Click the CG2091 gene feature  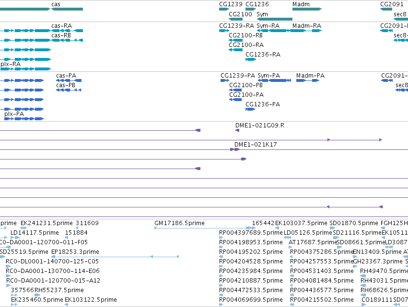[386, 9]
